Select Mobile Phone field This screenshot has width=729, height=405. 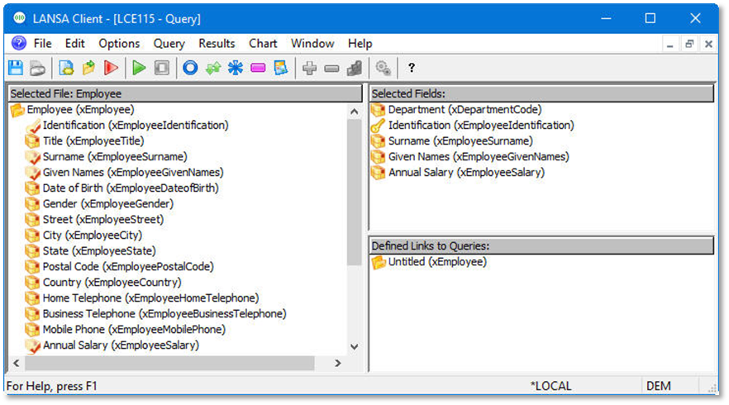pyautogui.click(x=126, y=330)
